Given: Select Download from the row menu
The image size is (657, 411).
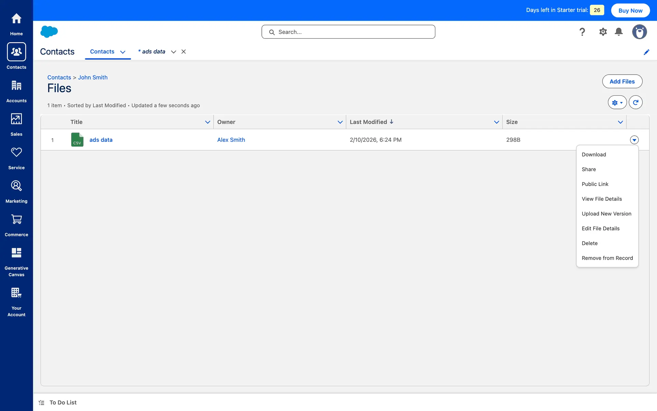Looking at the screenshot, I should click(x=594, y=154).
